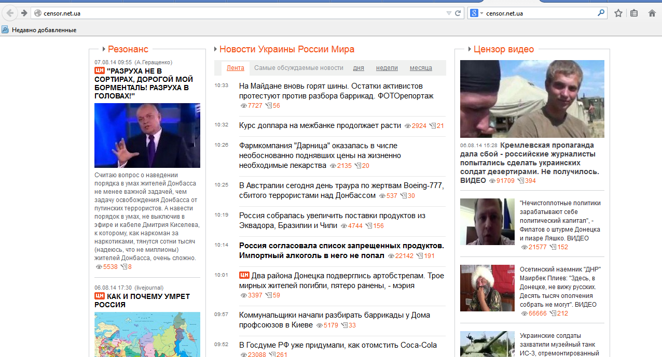This screenshot has width=662, height=357.
Task: Open Госдума Coca-Cola revenge news
Action: pos(338,345)
